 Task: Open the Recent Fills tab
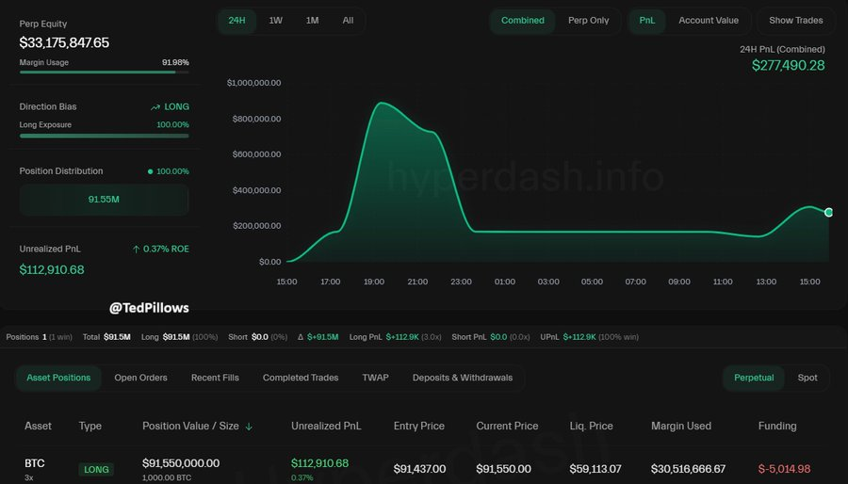(x=215, y=378)
